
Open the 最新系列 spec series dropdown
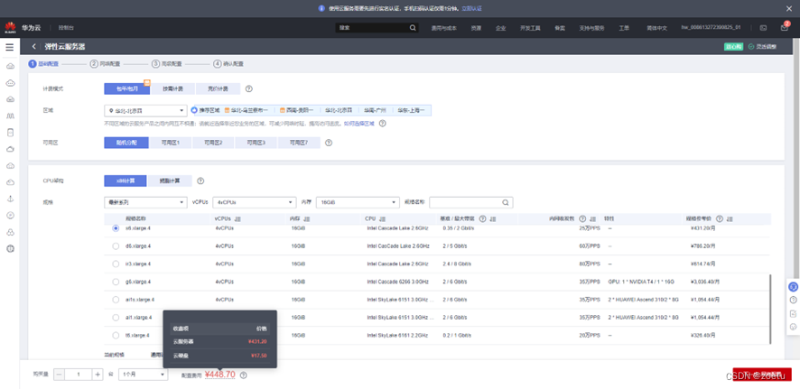pos(145,202)
